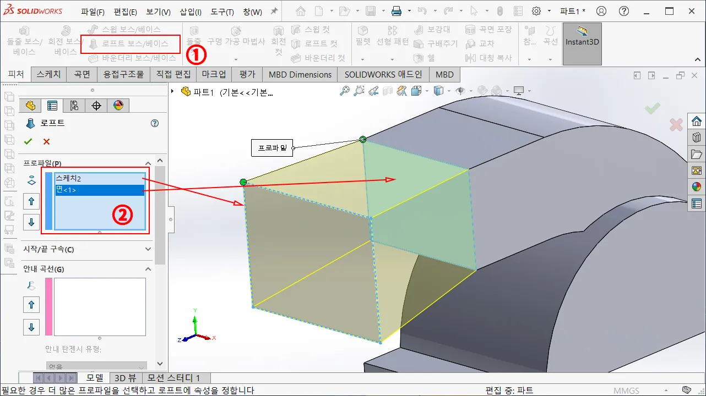Open the 삽입(I) menu
The image size is (706, 396).
click(191, 12)
